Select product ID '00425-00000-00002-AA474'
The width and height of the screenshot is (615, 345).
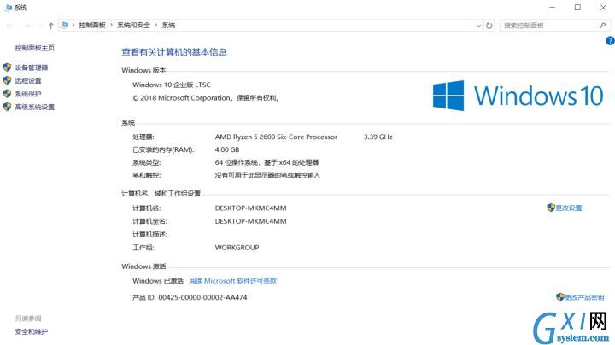click(202, 297)
